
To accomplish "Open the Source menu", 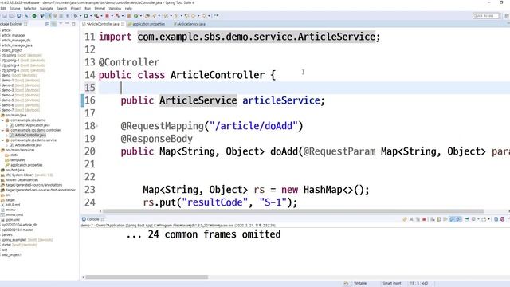I will coord(14,9).
